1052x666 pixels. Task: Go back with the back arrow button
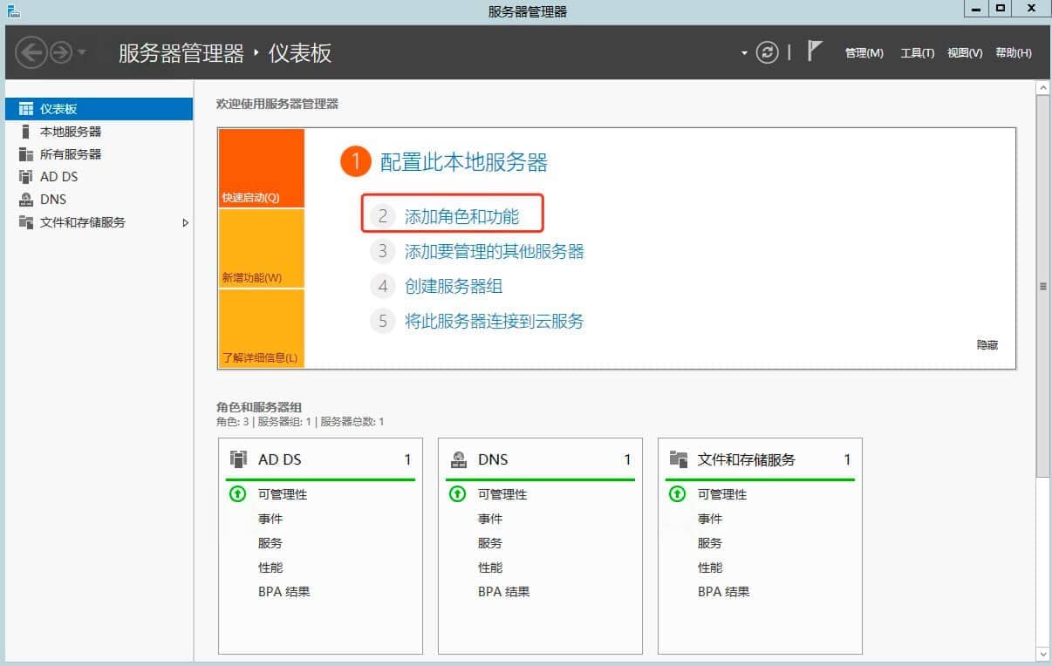31,53
